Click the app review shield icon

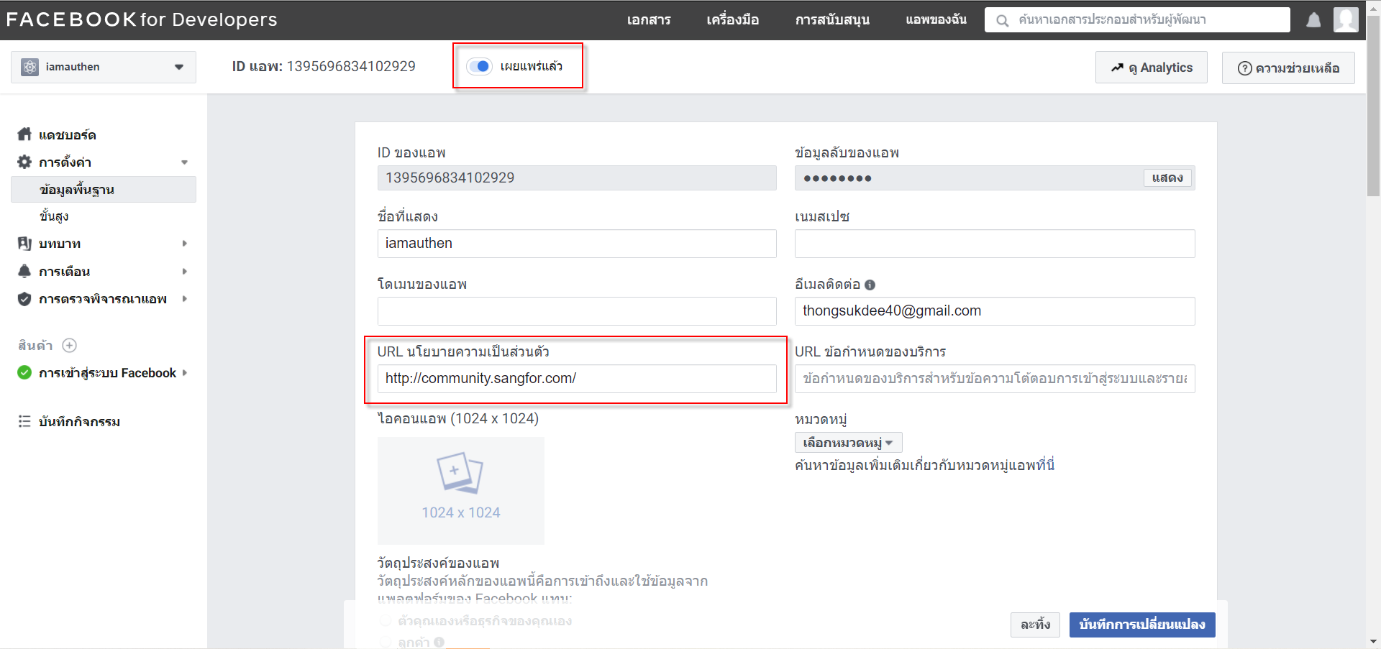point(24,299)
